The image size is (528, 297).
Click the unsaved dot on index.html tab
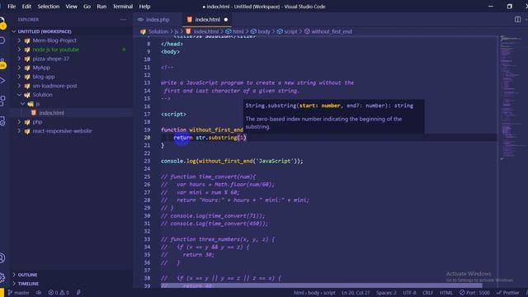coord(226,20)
